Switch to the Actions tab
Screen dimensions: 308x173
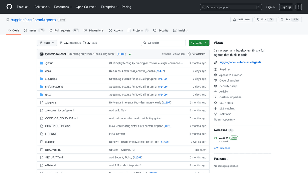pyautogui.click(x=116, y=30)
